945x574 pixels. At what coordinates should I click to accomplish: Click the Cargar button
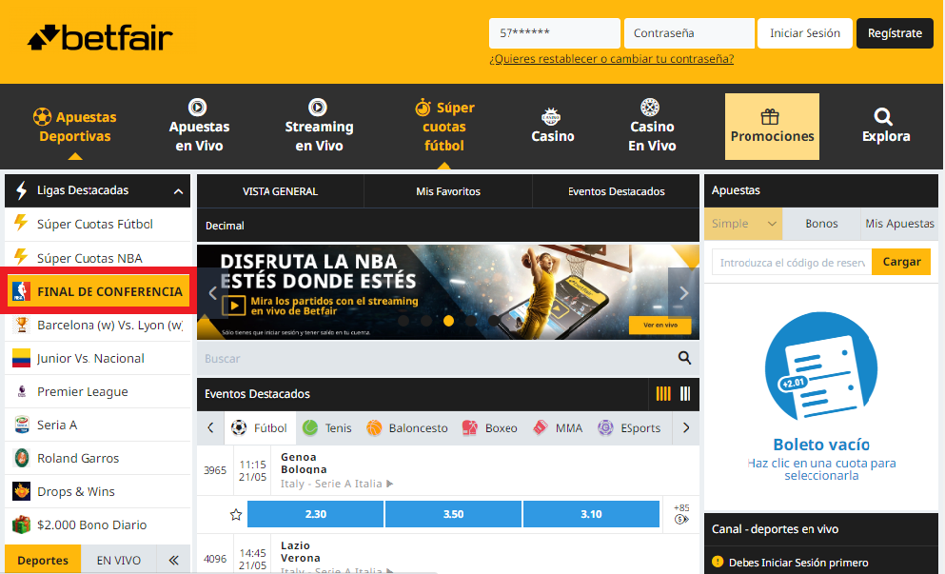pos(901,262)
